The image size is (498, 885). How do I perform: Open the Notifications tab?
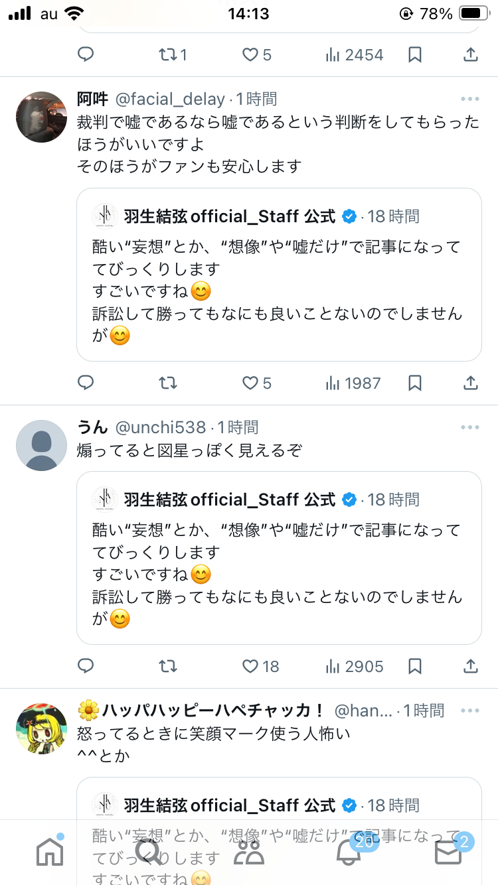(349, 852)
